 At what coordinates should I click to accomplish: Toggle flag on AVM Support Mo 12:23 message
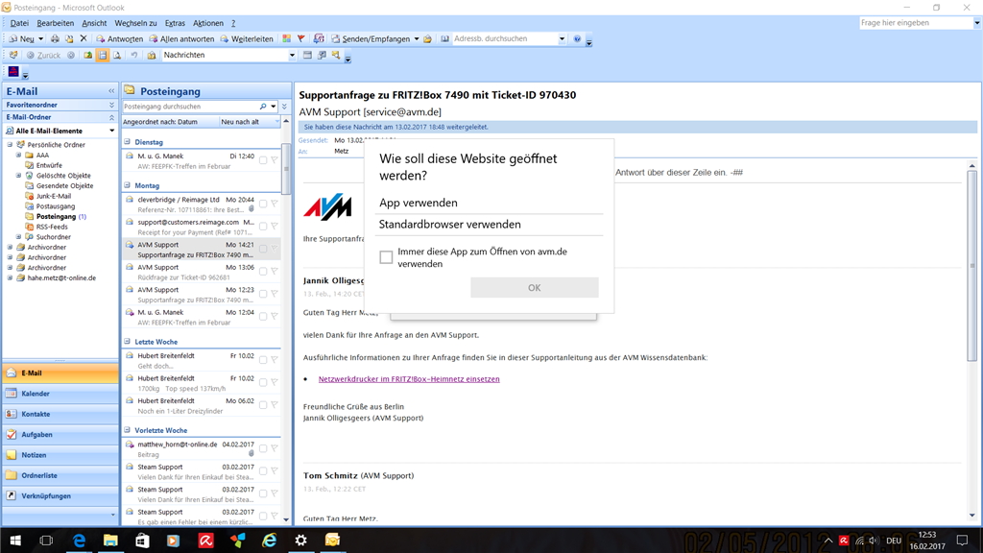point(274,294)
